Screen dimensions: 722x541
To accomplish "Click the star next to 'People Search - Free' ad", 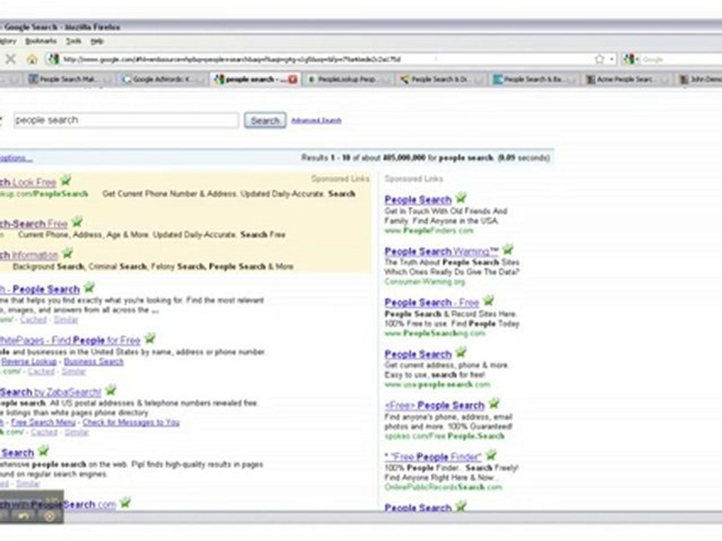I will (489, 301).
